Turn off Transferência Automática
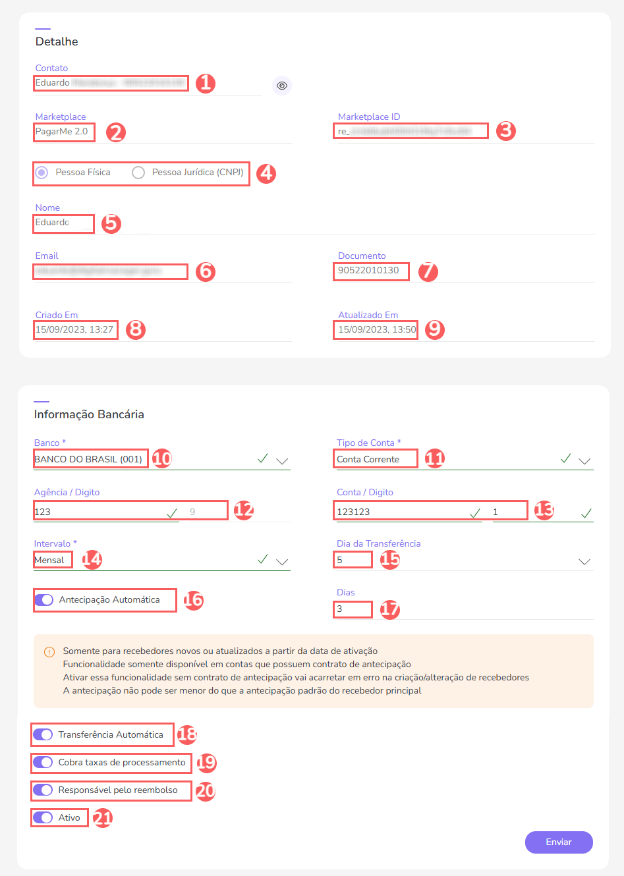Viewport: 624px width, 876px height. [x=43, y=734]
